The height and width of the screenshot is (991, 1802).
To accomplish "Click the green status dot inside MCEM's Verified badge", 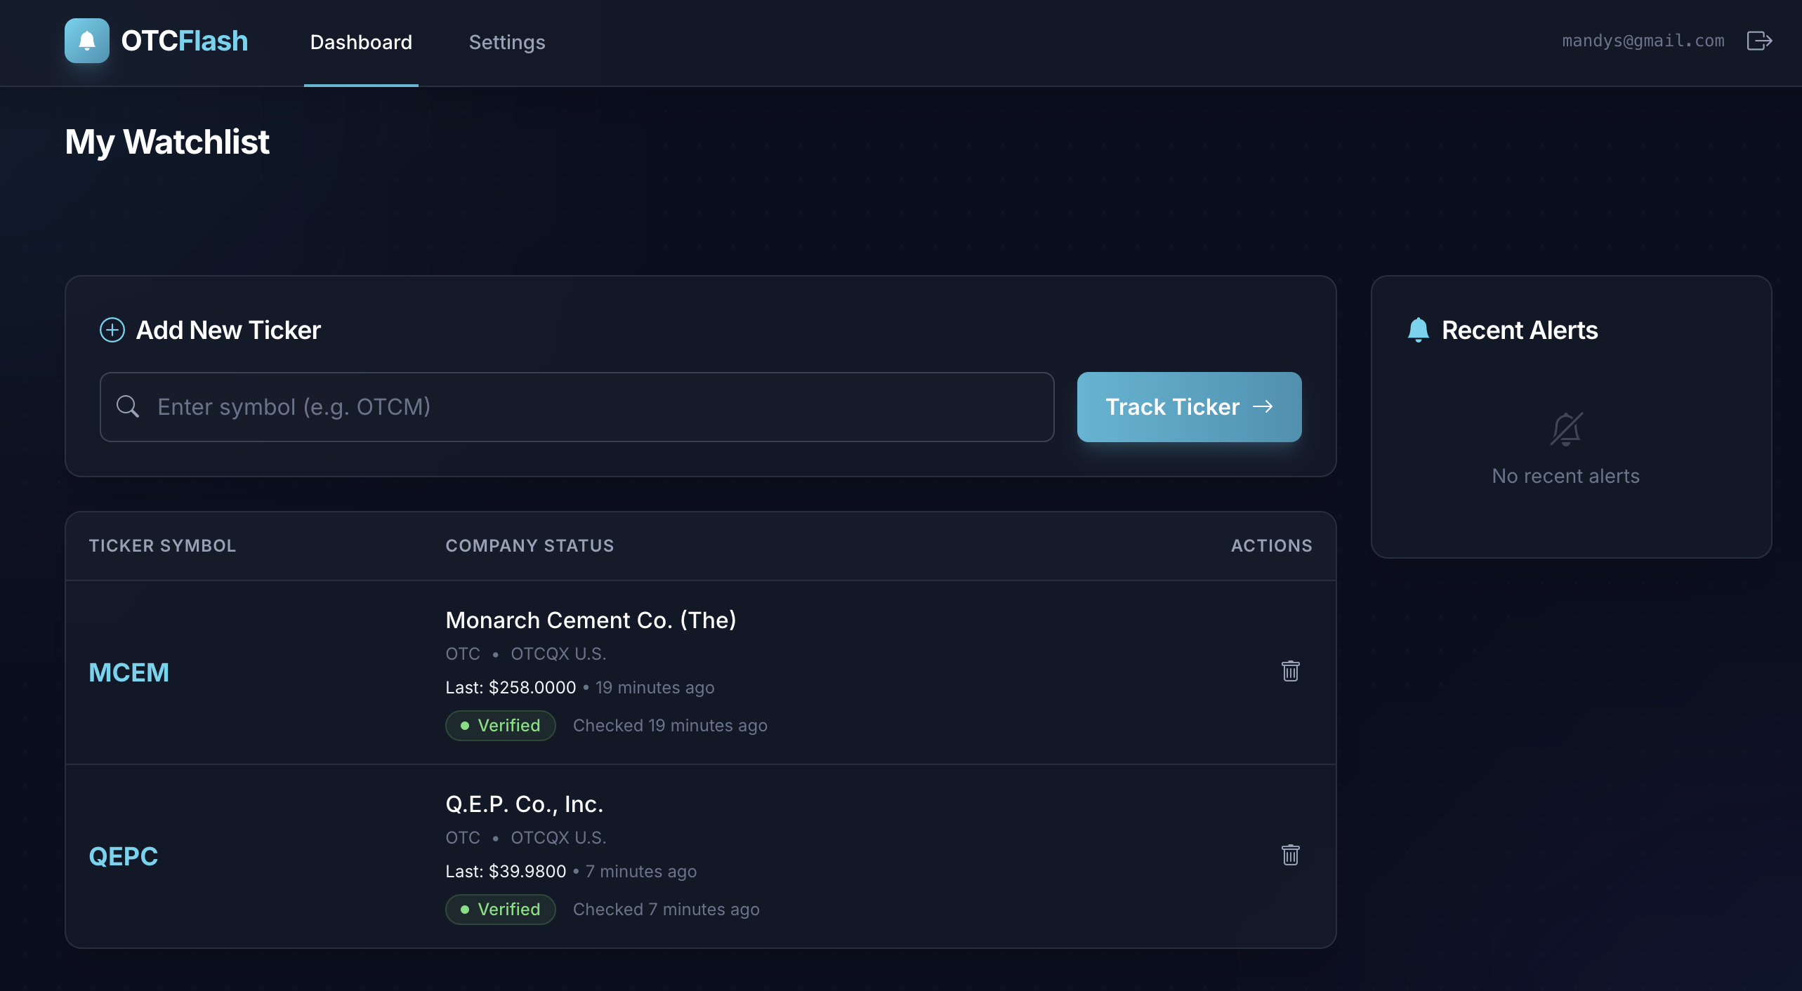I will [464, 725].
